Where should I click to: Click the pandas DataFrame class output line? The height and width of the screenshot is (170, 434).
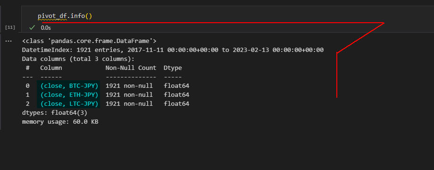(x=89, y=41)
